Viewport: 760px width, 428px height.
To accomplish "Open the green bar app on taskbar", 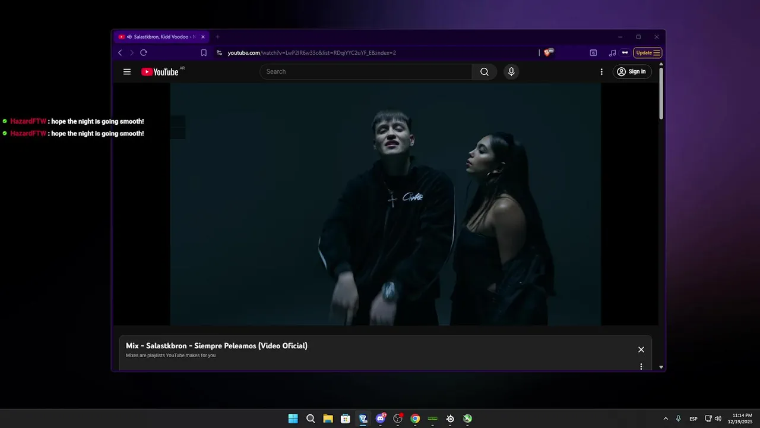I will coord(433,418).
